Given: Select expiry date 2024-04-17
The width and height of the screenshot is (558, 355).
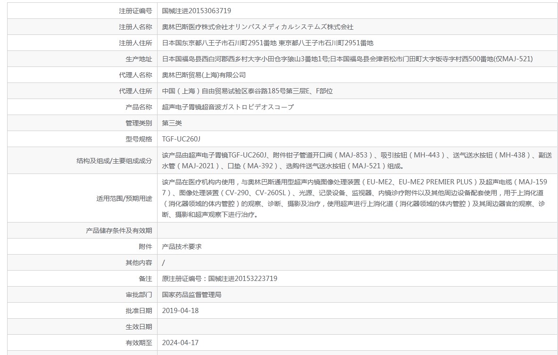Looking at the screenshot, I should pyautogui.click(x=181, y=343).
